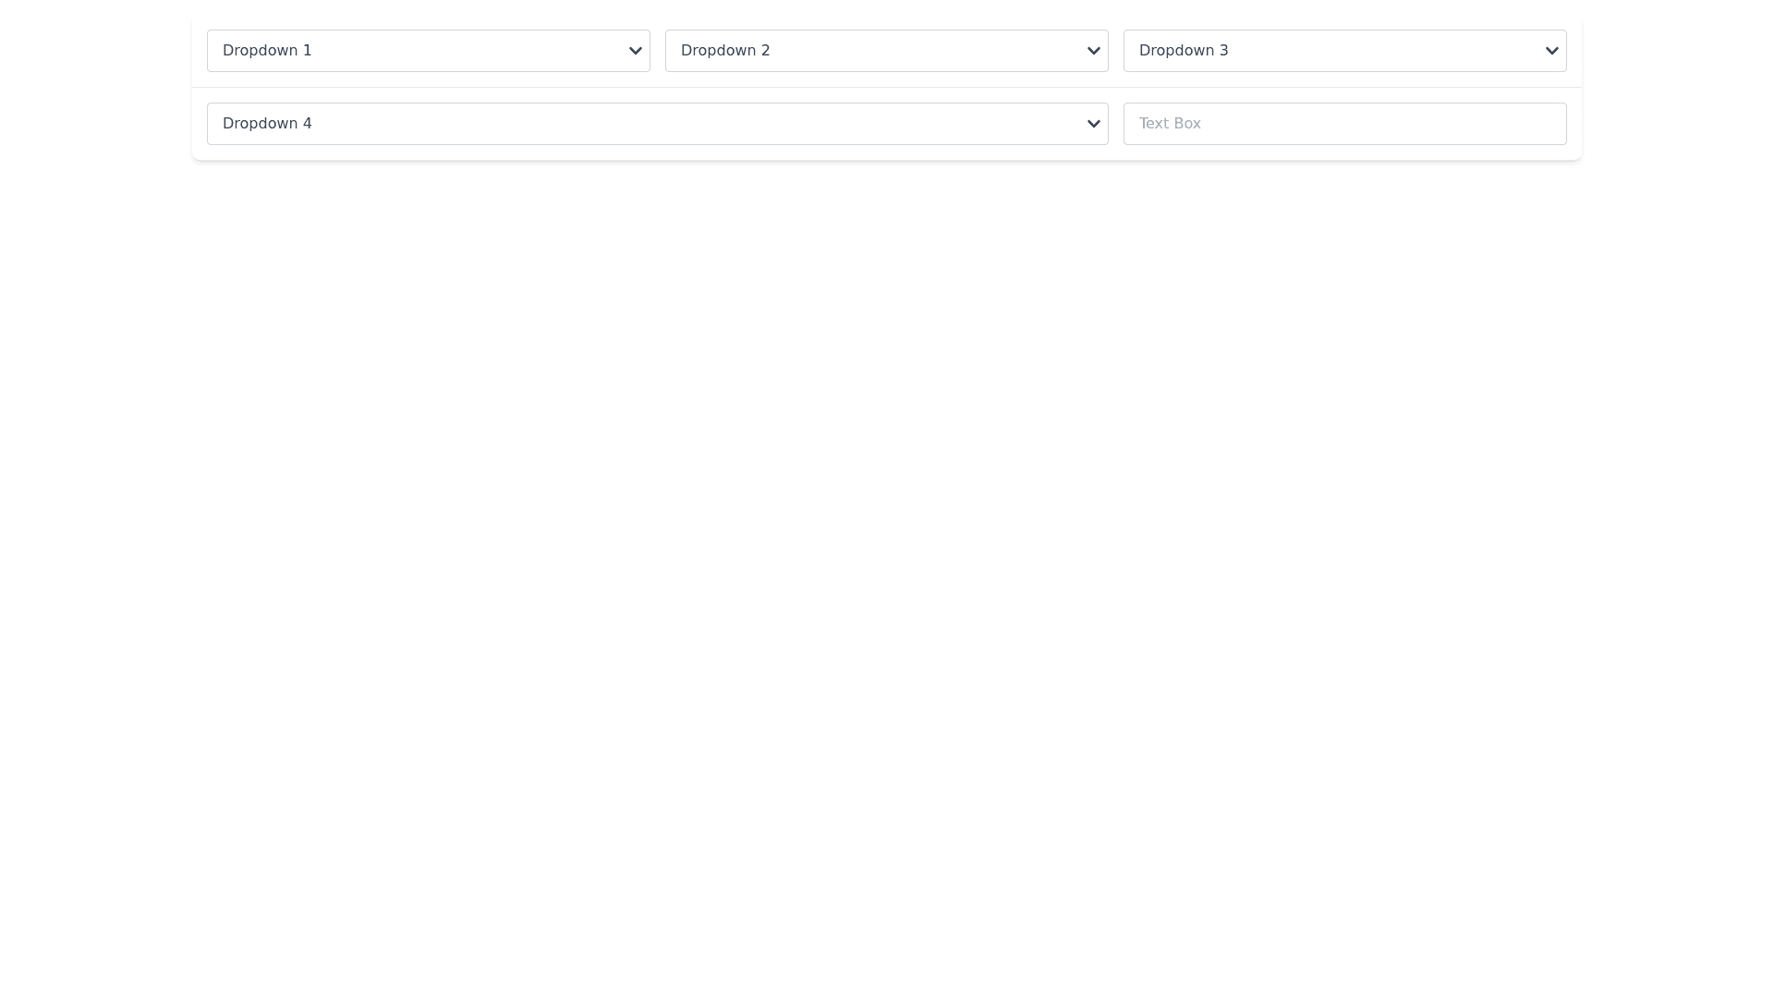Click the 'Dropdown 3' label text
The height and width of the screenshot is (998, 1774).
1184,51
